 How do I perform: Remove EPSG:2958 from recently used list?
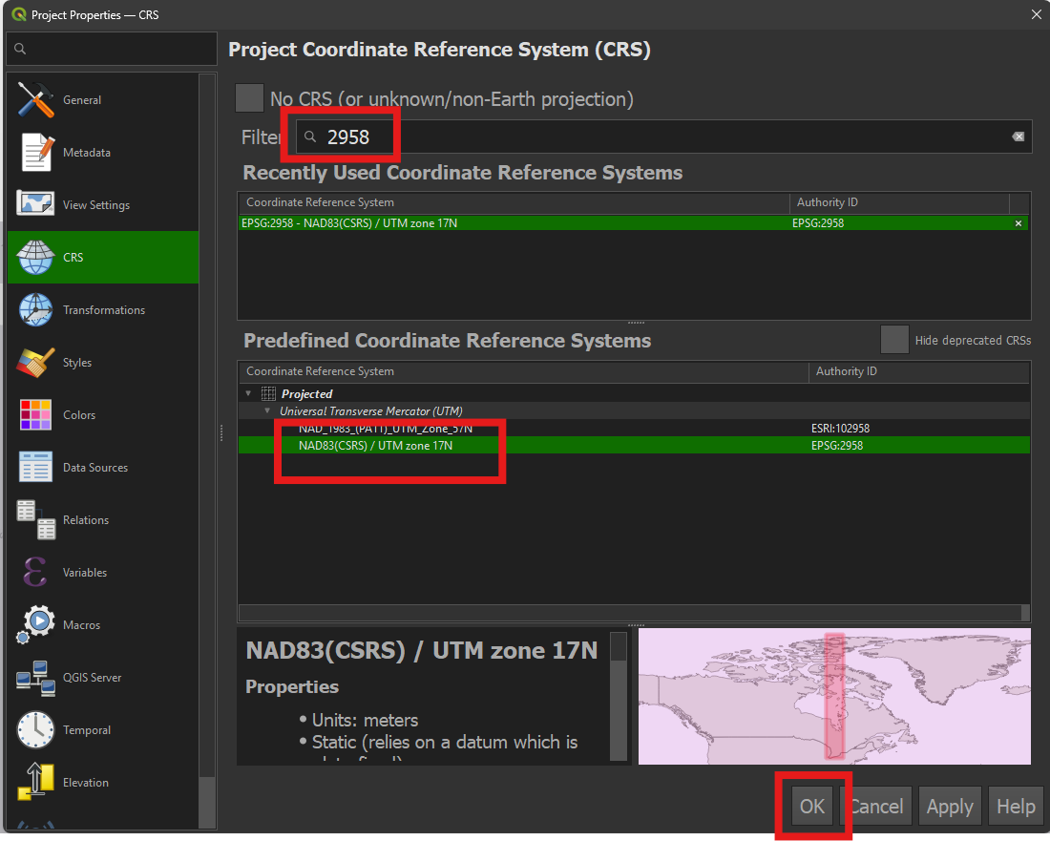tap(1018, 223)
